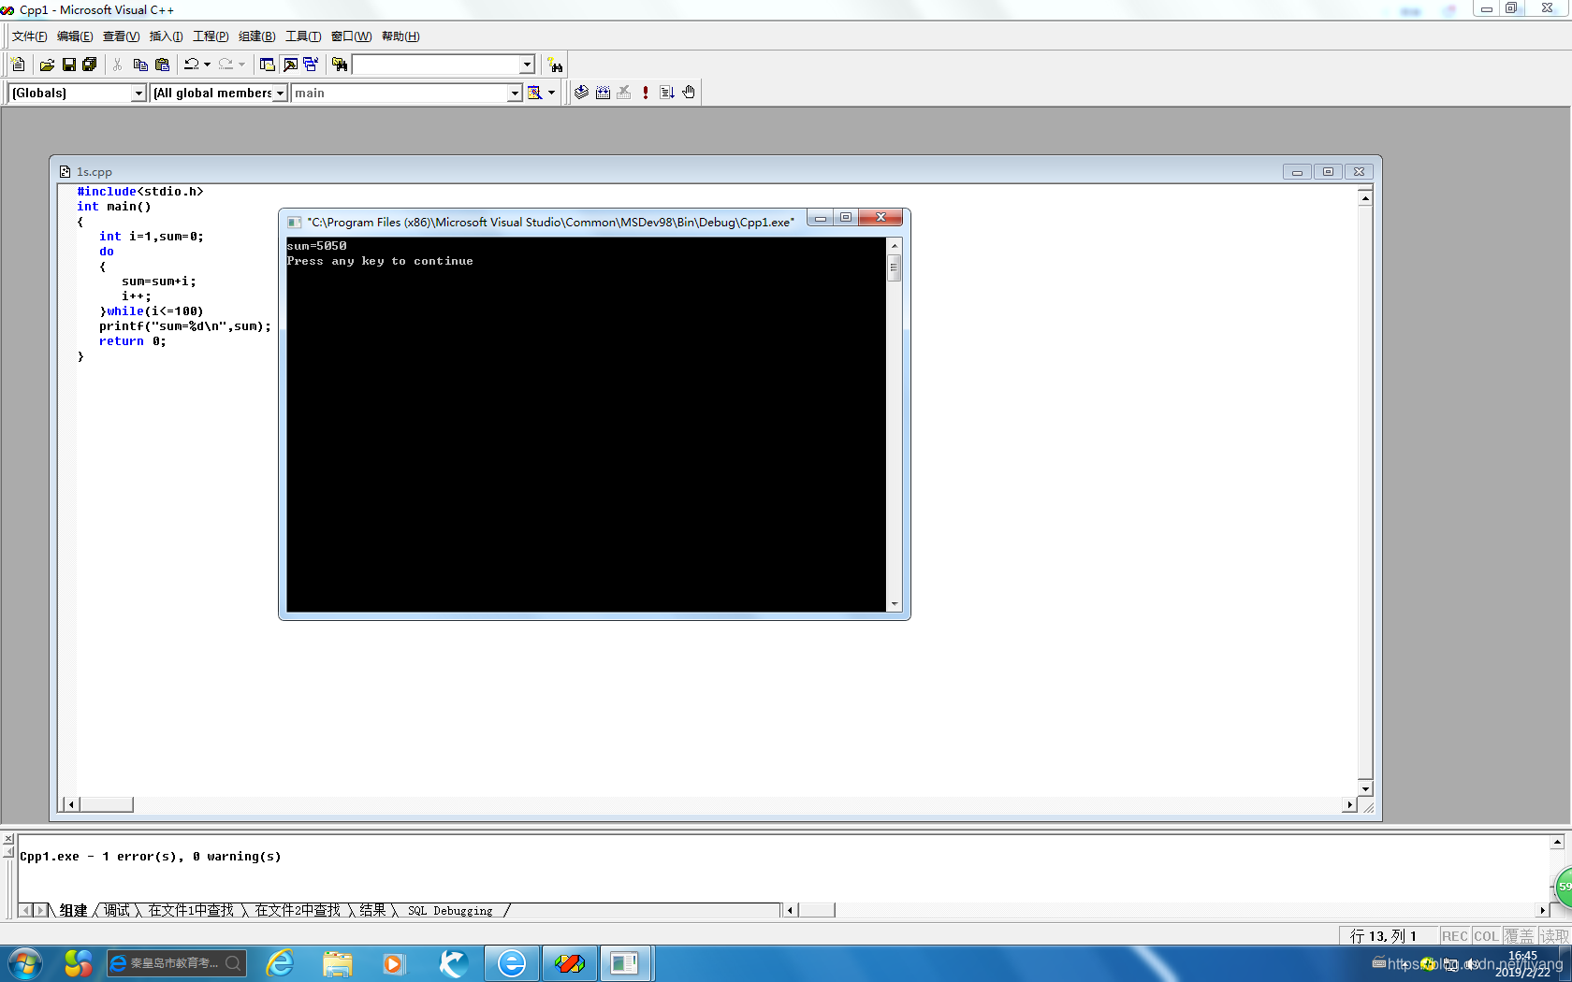
Task: Click the Build icon in the build toolbar
Action: [603, 93]
